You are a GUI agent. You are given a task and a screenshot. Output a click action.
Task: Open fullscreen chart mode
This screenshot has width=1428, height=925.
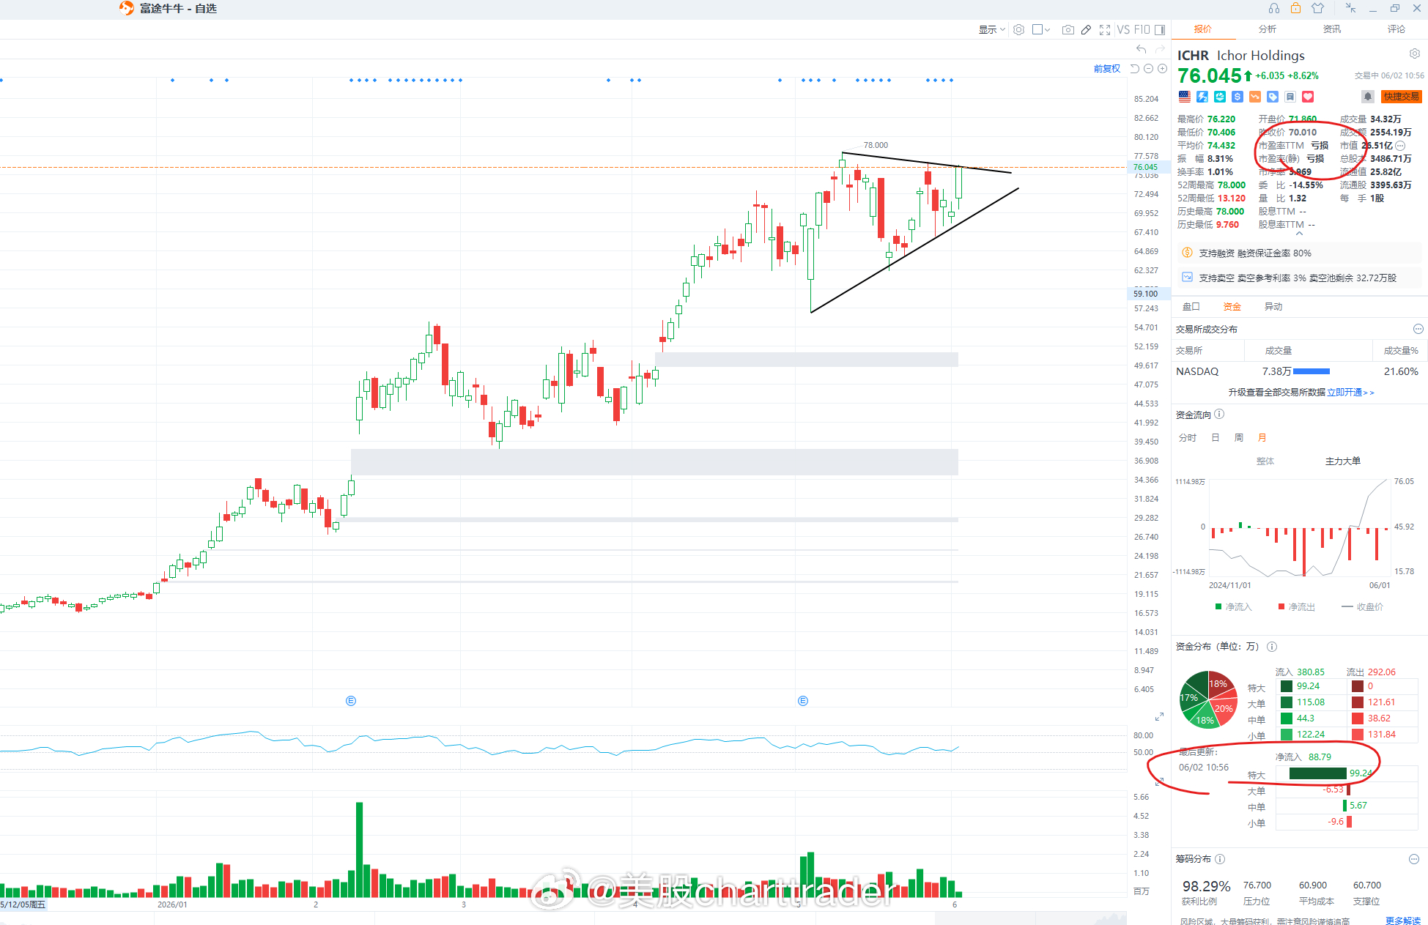tap(1105, 30)
